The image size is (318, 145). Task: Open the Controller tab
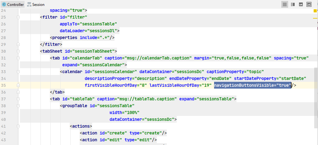[x=13, y=4]
